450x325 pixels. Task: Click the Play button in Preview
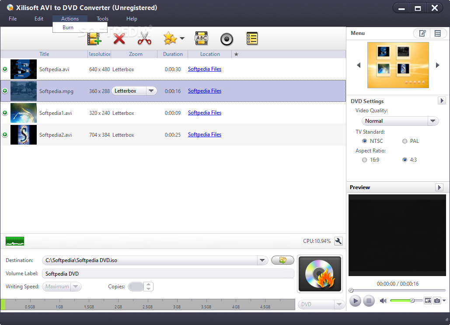click(x=355, y=301)
